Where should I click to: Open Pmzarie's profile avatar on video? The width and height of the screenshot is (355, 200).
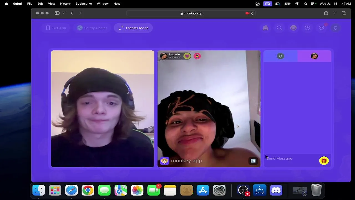tap(164, 56)
